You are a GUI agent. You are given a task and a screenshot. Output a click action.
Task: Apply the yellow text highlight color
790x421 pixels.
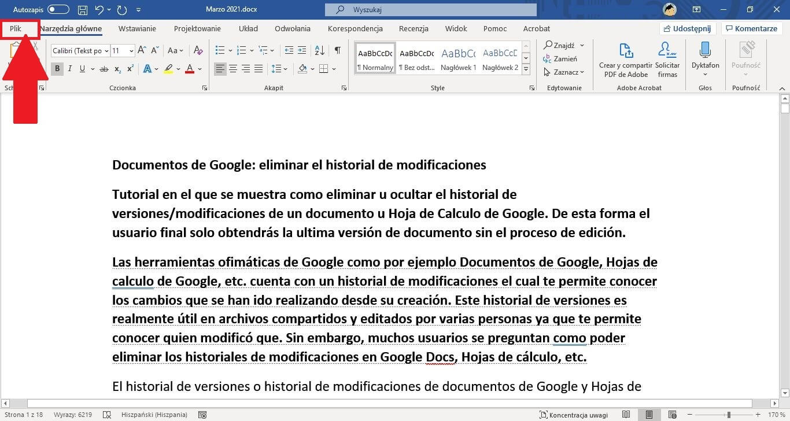(x=168, y=69)
